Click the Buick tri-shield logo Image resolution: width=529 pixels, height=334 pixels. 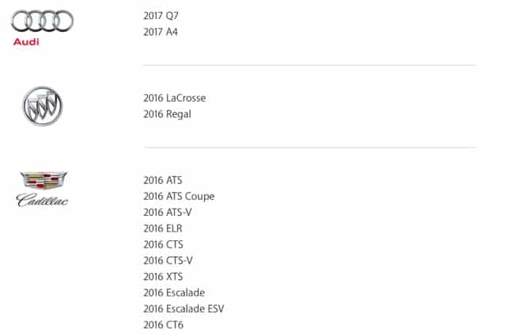click(x=42, y=106)
